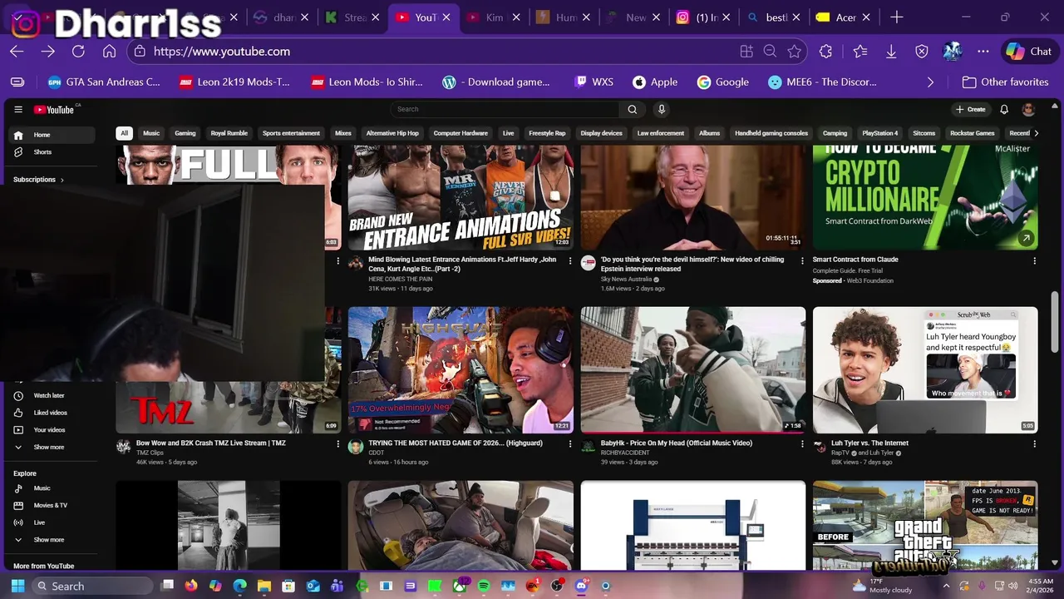Expand Subscriptions section chevron
Viewport: 1064px width, 599px height.
point(62,180)
